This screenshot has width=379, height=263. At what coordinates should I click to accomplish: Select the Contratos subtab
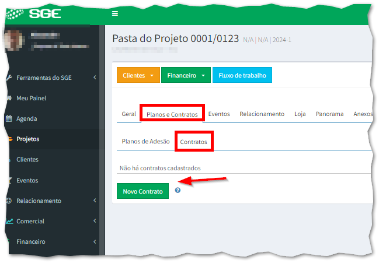pos(194,142)
